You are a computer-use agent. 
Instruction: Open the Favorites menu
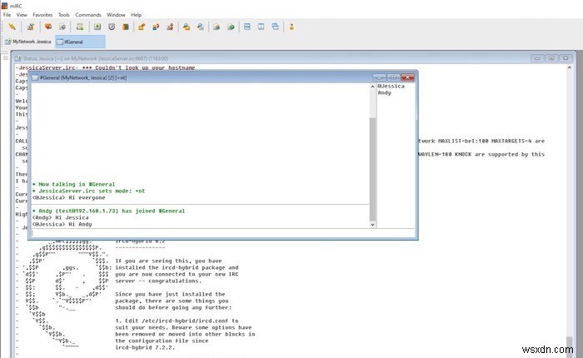pyautogui.click(x=42, y=14)
